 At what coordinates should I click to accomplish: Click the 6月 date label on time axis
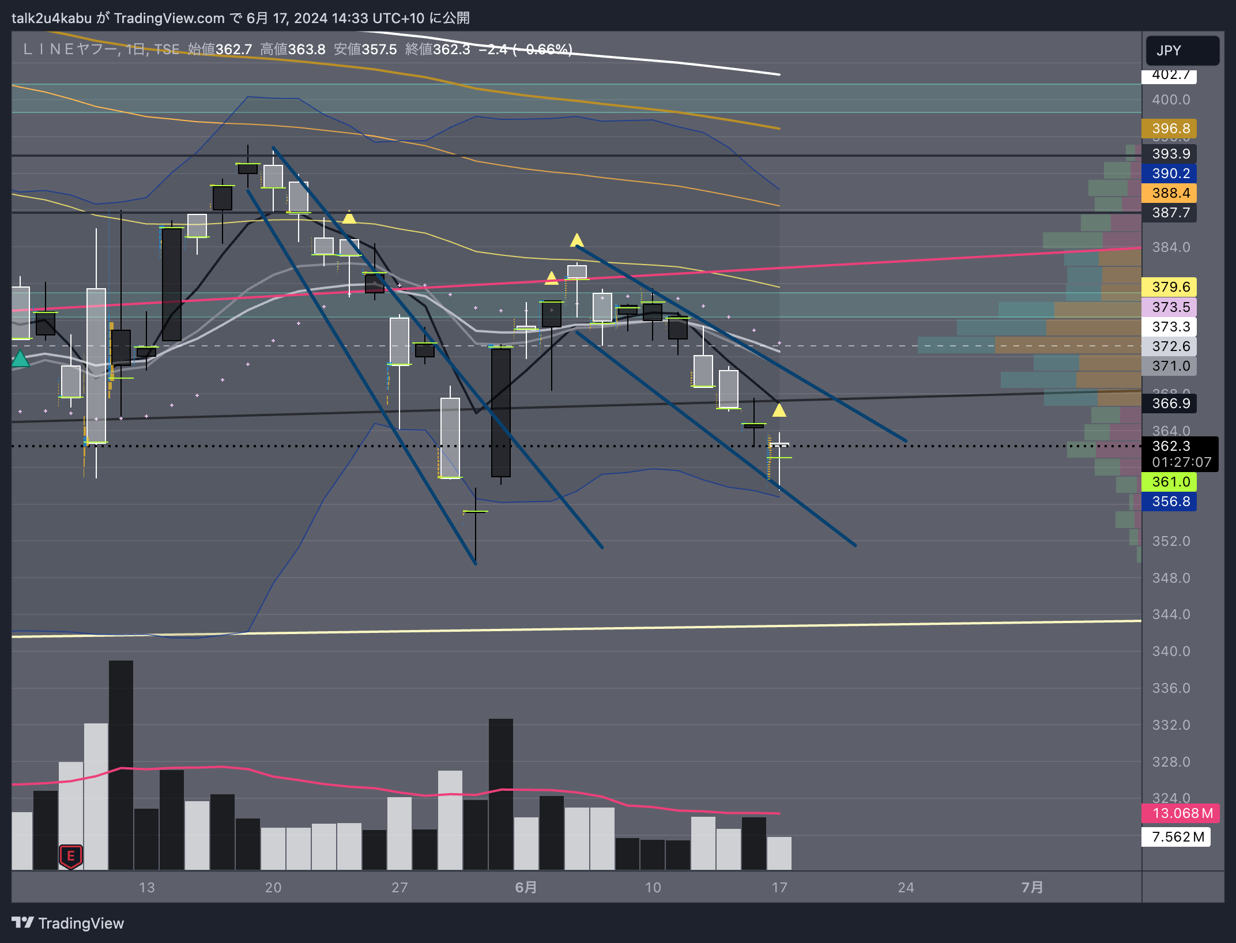pos(526,887)
